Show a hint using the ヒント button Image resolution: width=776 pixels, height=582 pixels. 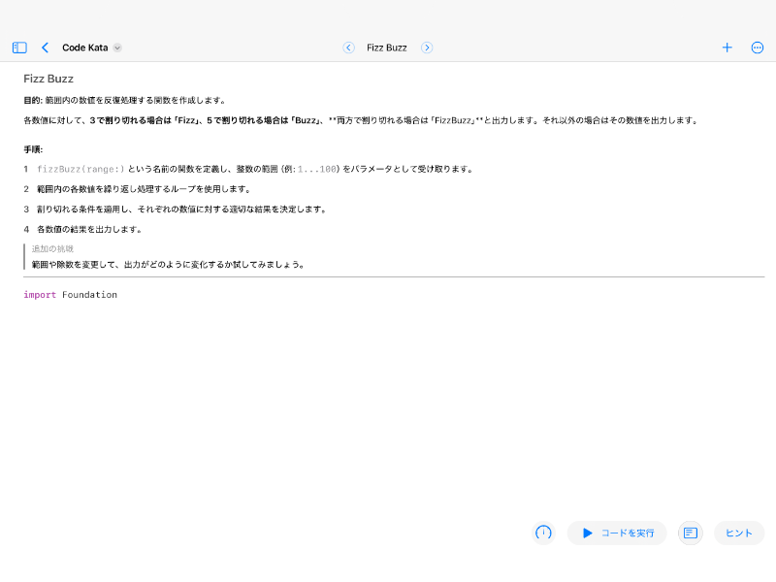click(738, 533)
